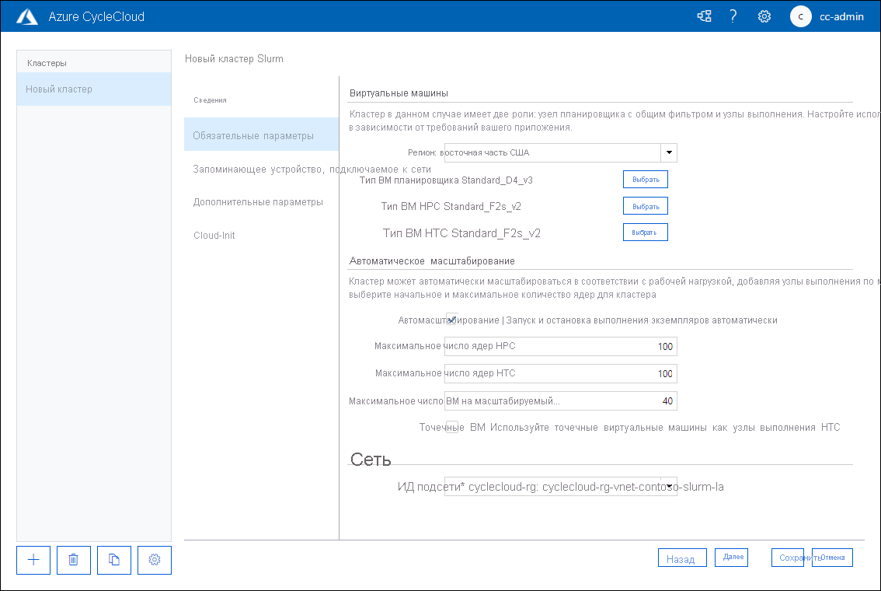This screenshot has height=591, width=881.
Task: Click the max VMs per scaleset field
Action: 560,401
